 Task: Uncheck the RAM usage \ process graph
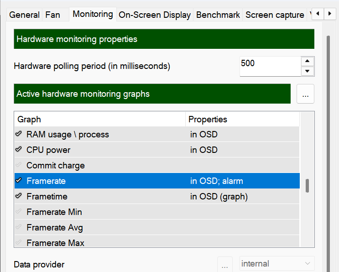(19, 134)
